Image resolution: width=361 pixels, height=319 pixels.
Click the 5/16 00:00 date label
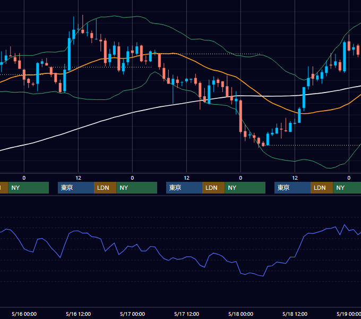(24, 314)
